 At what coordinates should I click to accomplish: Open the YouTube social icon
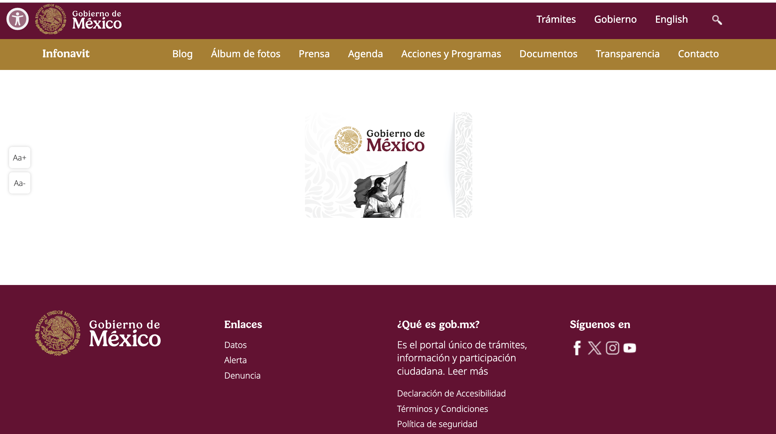pyautogui.click(x=630, y=348)
